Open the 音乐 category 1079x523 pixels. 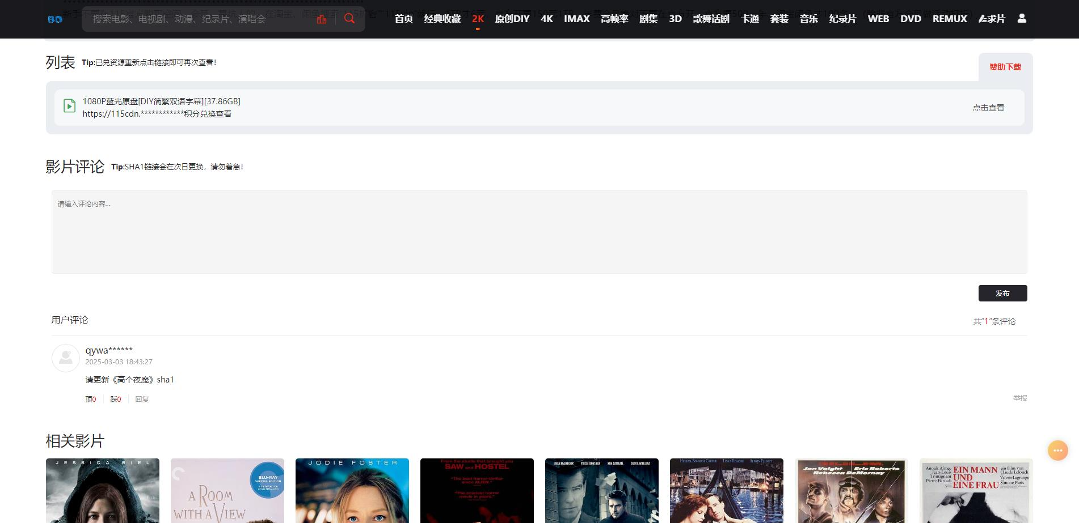[809, 19]
